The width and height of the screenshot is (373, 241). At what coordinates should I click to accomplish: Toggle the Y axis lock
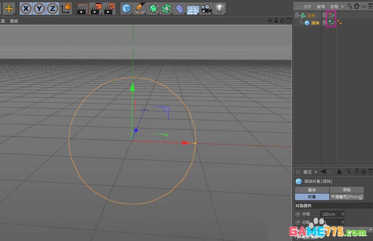coord(39,8)
